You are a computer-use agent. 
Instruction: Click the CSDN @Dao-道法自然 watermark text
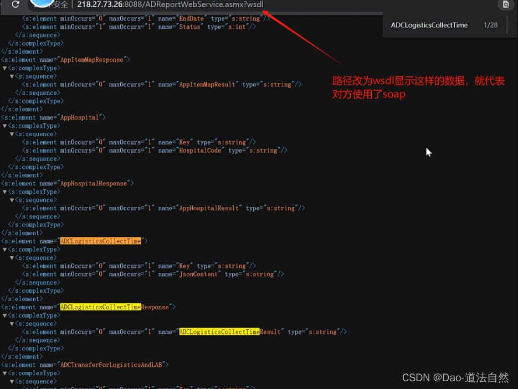455,378
